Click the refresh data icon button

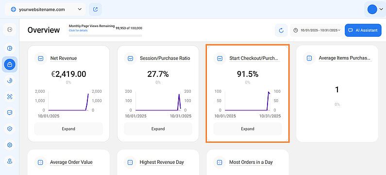coord(281,30)
